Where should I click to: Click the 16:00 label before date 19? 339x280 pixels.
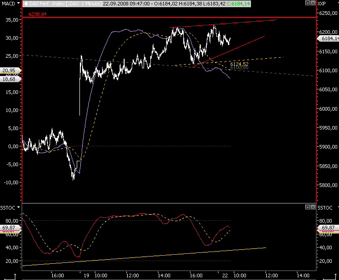(58, 275)
